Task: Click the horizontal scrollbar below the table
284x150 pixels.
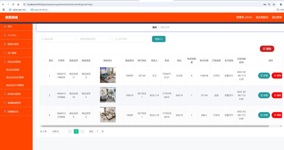Action: point(150,126)
